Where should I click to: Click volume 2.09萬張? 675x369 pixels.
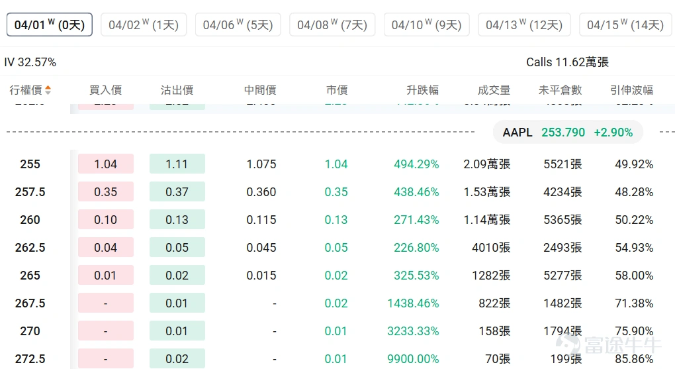(487, 164)
